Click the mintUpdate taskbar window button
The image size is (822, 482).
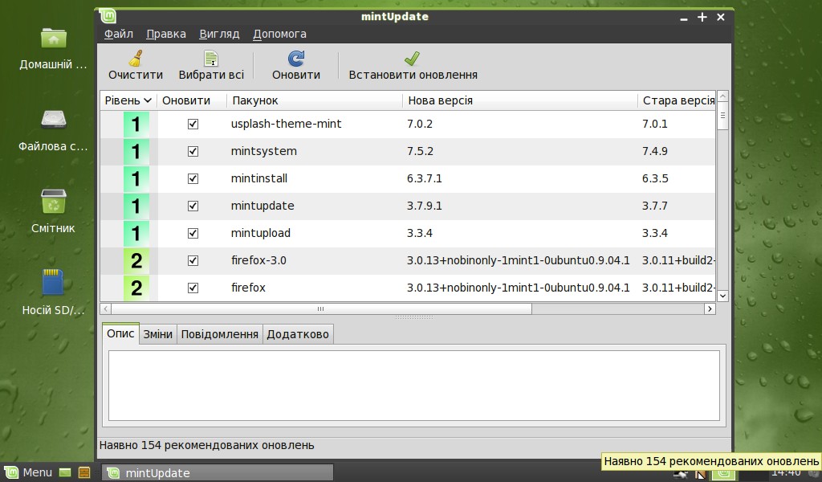(x=217, y=472)
